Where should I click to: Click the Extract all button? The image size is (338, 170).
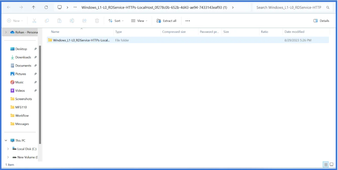[166, 21]
